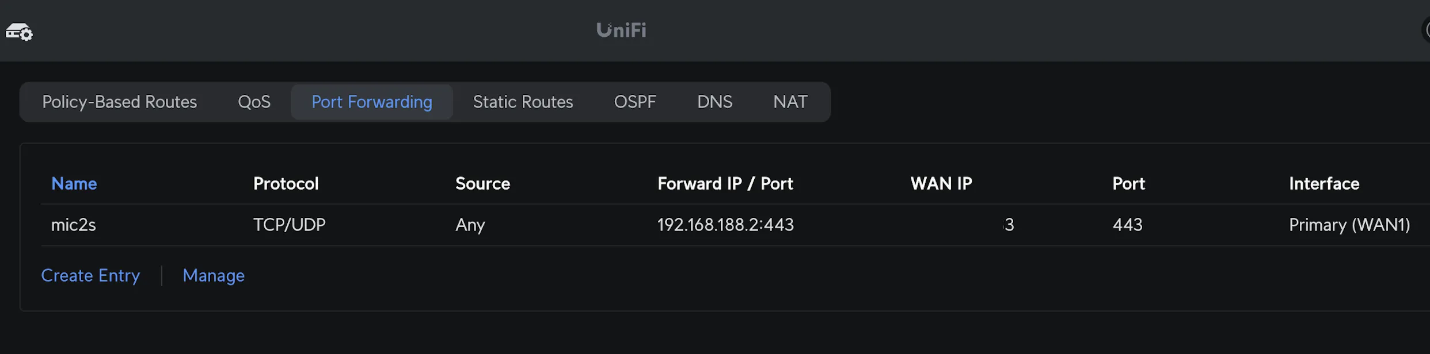Click the Interface column header
This screenshot has height=354, width=1430.
coord(1323,183)
